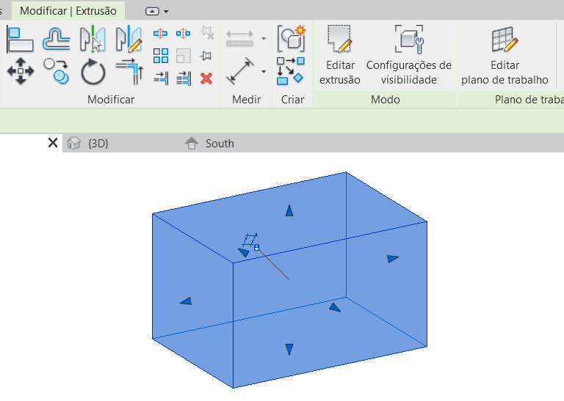
Task: Select the Copy tool
Action: coord(56,72)
